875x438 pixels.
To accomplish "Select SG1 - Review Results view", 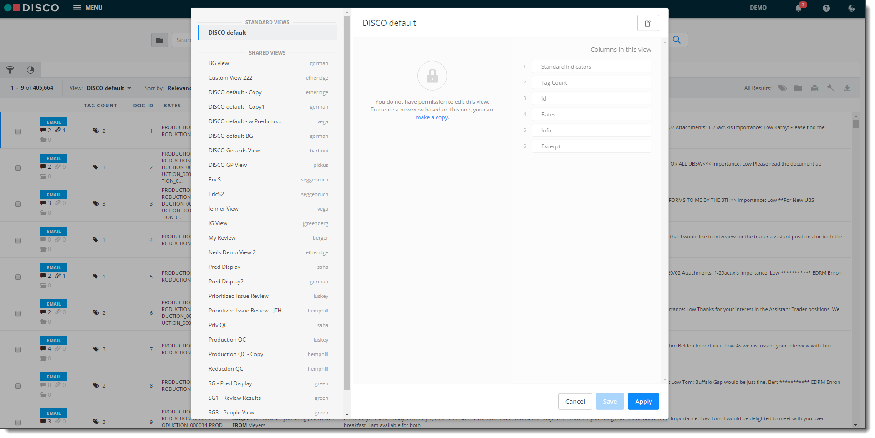I will tap(268, 398).
